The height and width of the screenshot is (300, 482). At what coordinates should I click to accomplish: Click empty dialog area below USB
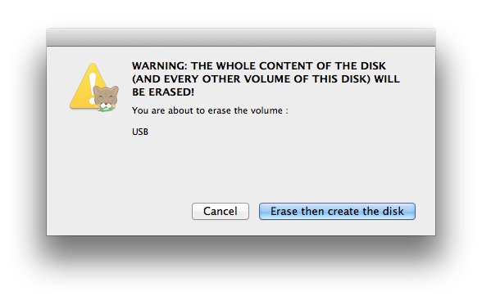coord(241,167)
